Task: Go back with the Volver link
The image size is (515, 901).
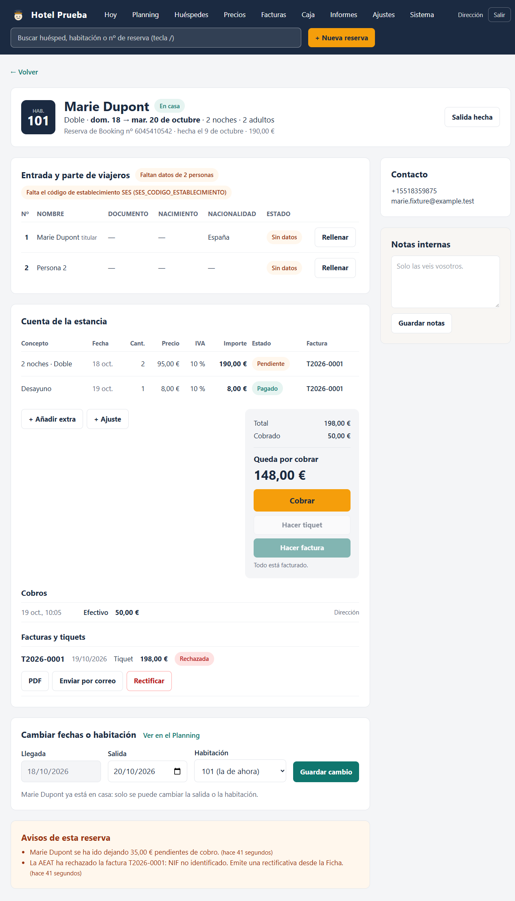Action: tap(24, 72)
